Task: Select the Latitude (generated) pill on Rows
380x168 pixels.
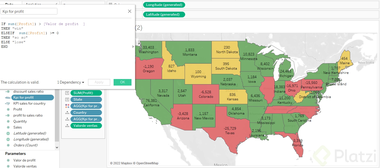Action: point(164,14)
